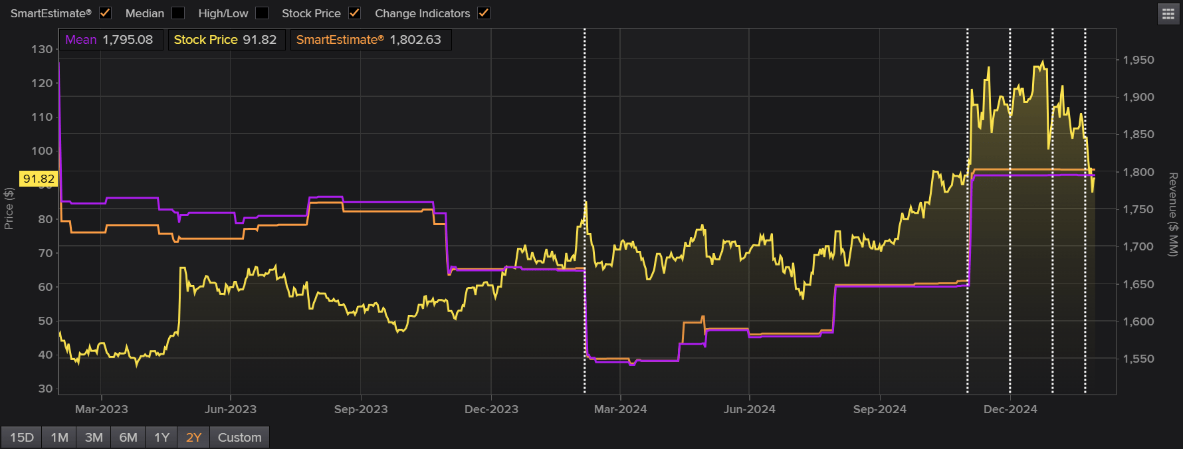Click the Mar-2024 axis label
The height and width of the screenshot is (449, 1183).
(620, 409)
